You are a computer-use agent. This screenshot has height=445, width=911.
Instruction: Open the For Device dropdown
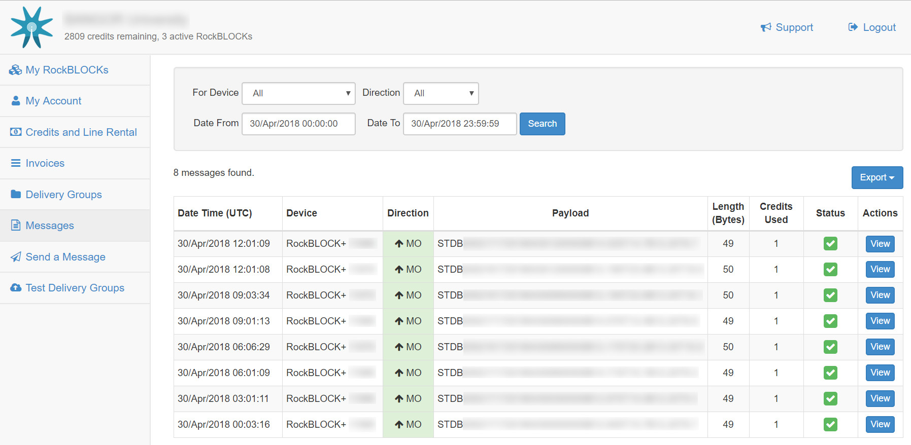298,93
